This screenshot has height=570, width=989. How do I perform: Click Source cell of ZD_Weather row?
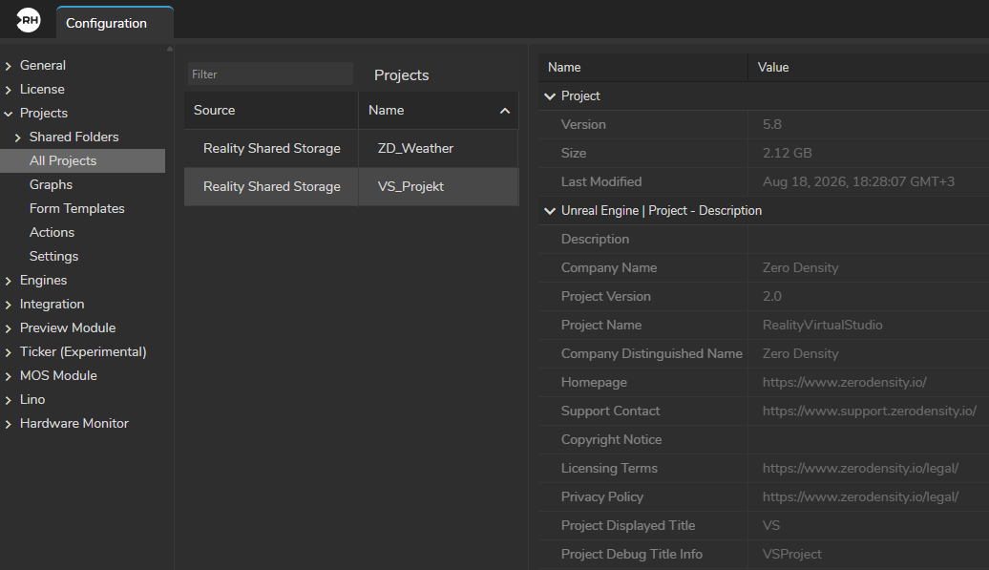click(271, 148)
